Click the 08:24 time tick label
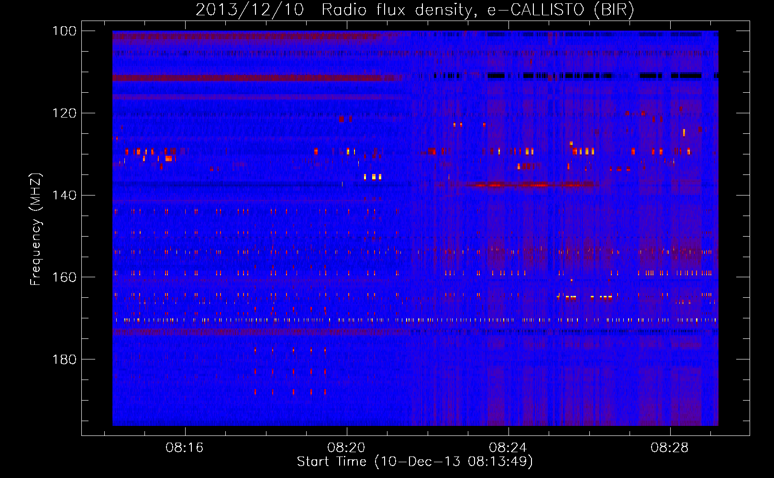 point(508,448)
